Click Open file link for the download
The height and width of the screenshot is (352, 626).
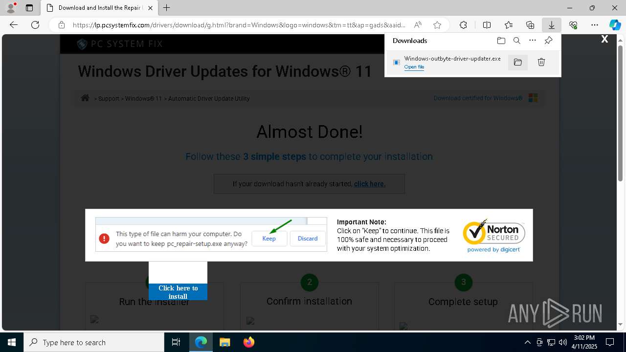414,67
